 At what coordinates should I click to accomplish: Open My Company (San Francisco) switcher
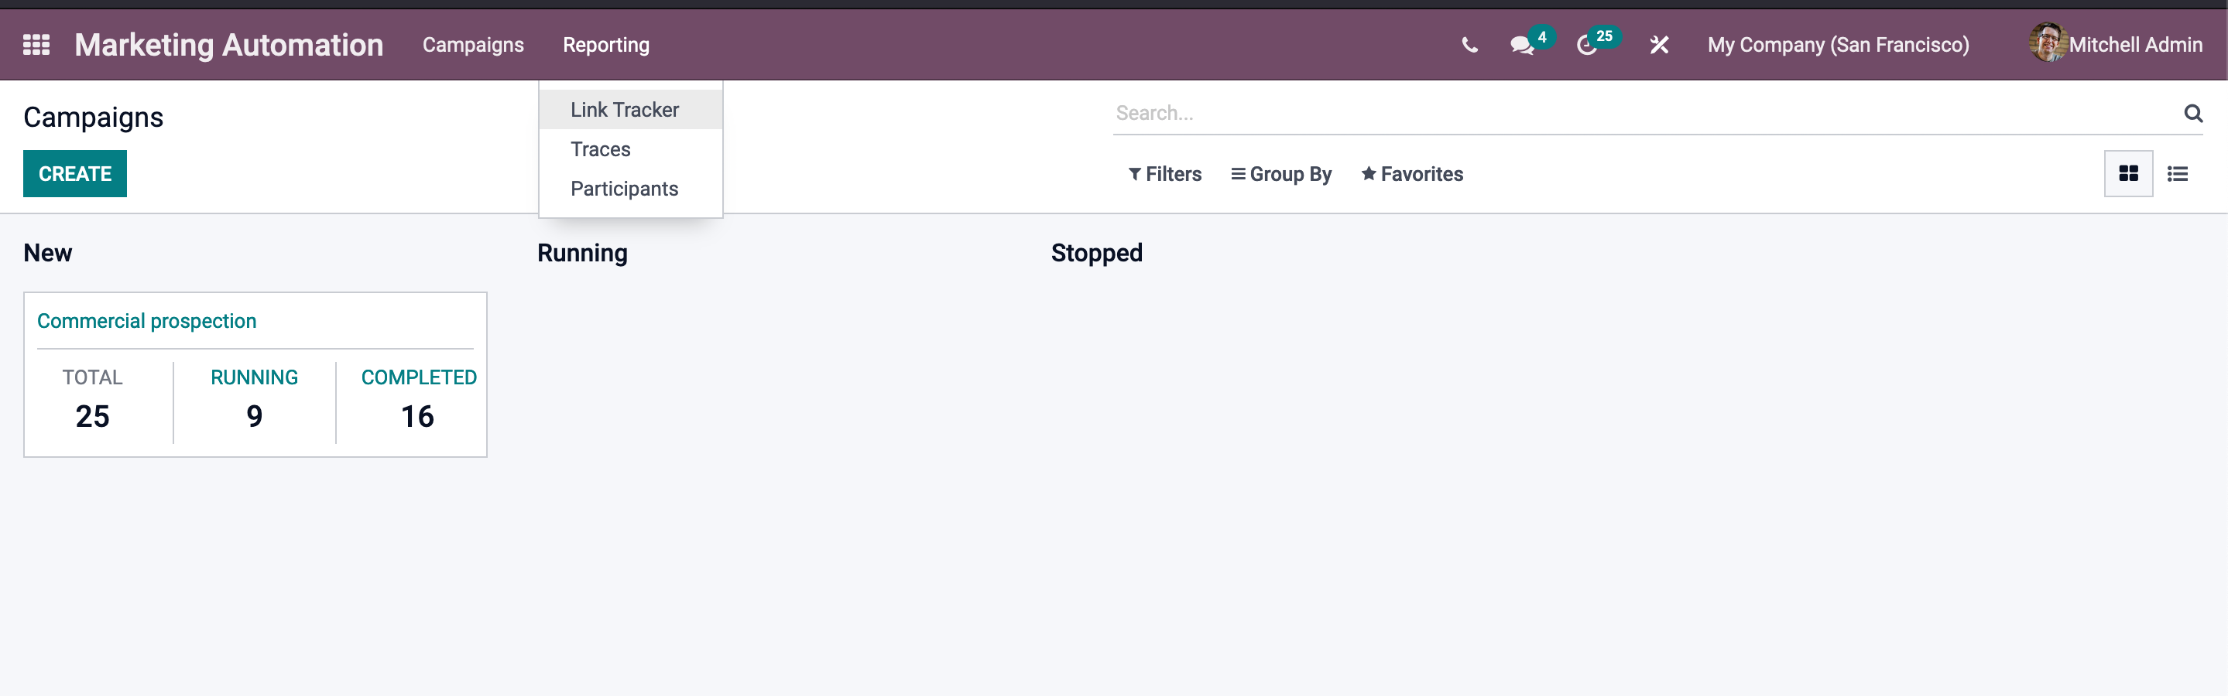(1838, 45)
